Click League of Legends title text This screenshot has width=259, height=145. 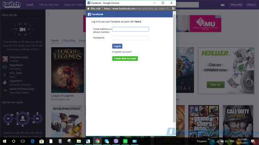tap(63, 96)
